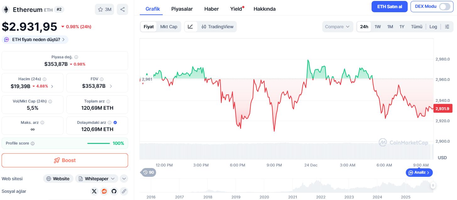Image resolution: width=457 pixels, height=200 pixels.
Task: Set chart range to 24h
Action: (364, 27)
